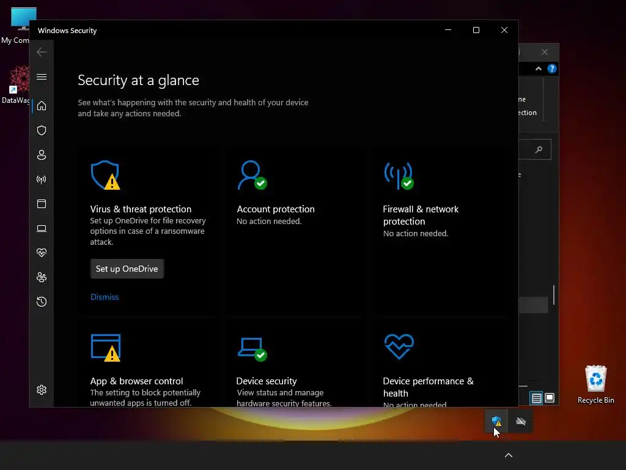Click the Account protection tile icon

click(252, 175)
